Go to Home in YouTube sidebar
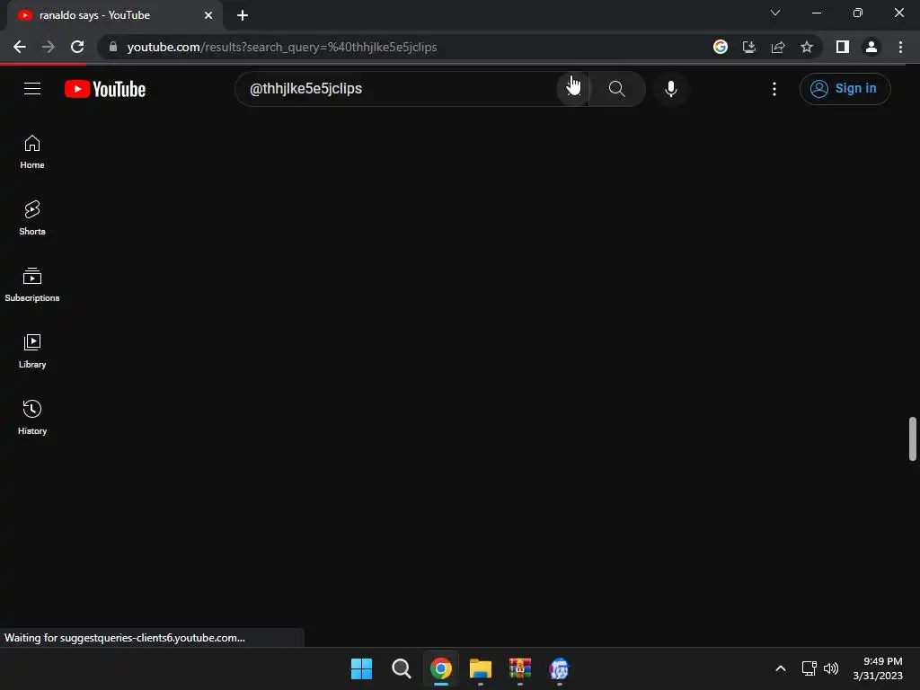This screenshot has height=690, width=920. pyautogui.click(x=32, y=152)
